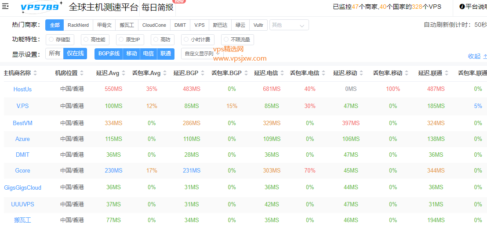This screenshot has width=487, height=227.
Task: Click HostUs mobile packet loss 100%
Action: (x=393, y=89)
